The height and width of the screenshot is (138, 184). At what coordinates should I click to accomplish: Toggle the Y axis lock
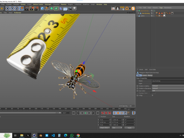click(x=12, y=8)
